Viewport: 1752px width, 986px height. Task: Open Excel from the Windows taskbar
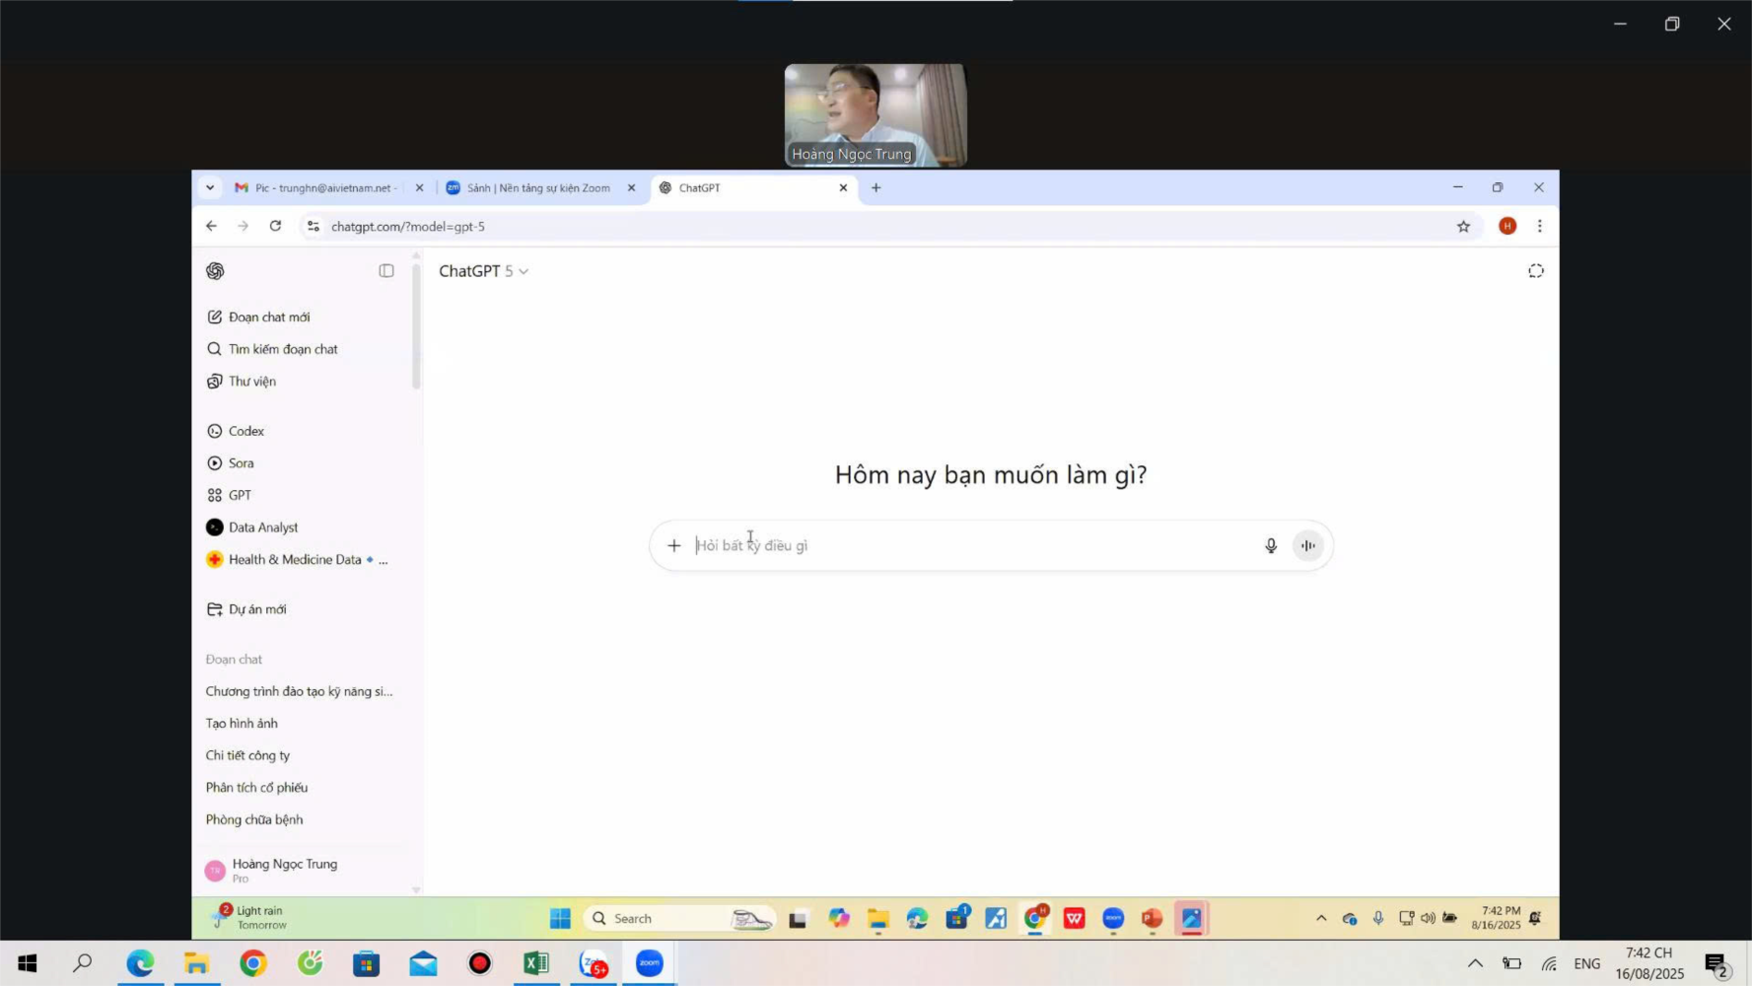pos(536,963)
